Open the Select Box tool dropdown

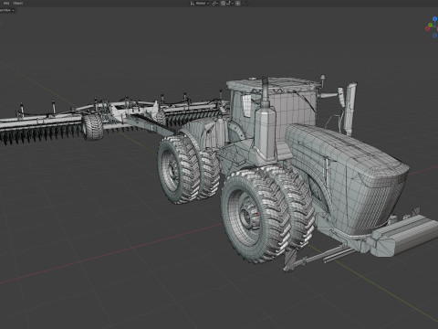[7, 10]
